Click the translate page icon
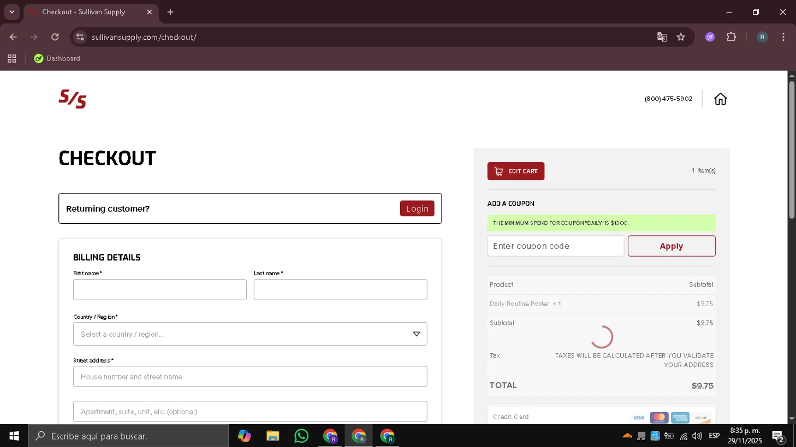 click(x=662, y=37)
